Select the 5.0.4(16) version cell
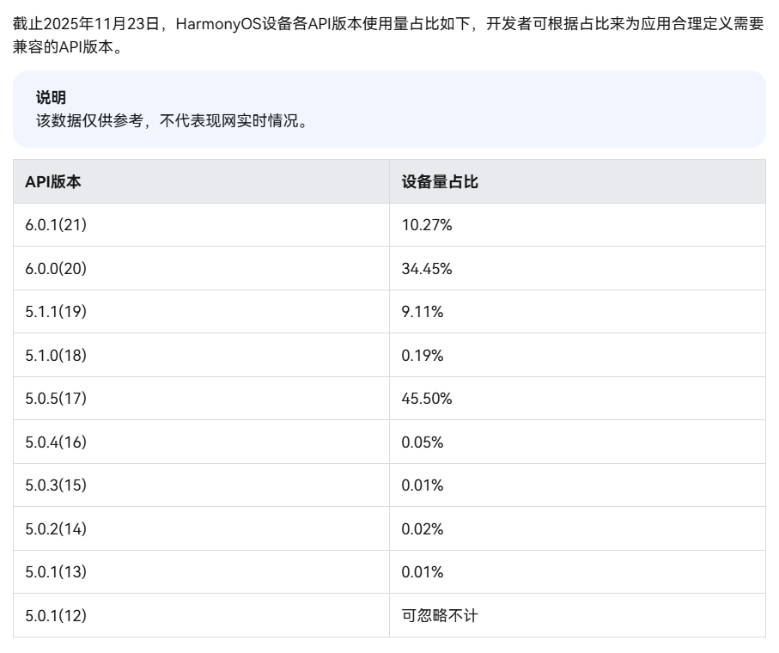The height and width of the screenshot is (653, 779). pyautogui.click(x=56, y=442)
